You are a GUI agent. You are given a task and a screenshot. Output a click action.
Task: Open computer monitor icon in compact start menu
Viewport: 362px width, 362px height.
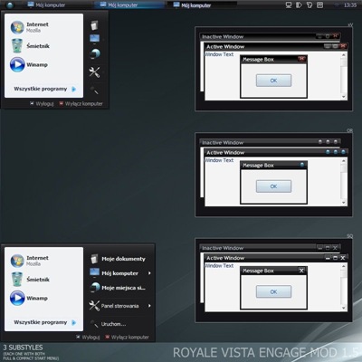[x=94, y=39]
